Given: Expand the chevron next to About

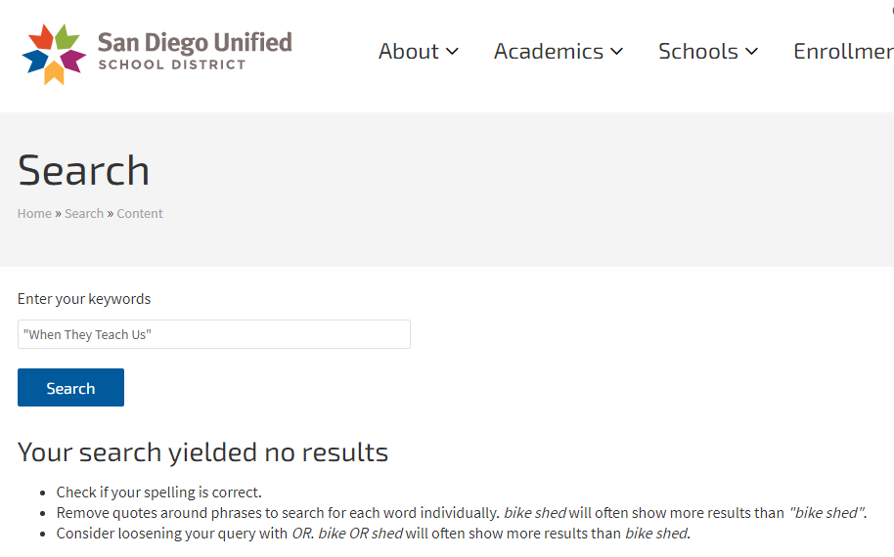Looking at the screenshot, I should pos(452,52).
